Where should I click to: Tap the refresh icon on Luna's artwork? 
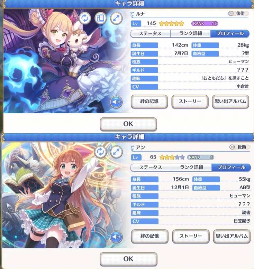[x=85, y=18]
